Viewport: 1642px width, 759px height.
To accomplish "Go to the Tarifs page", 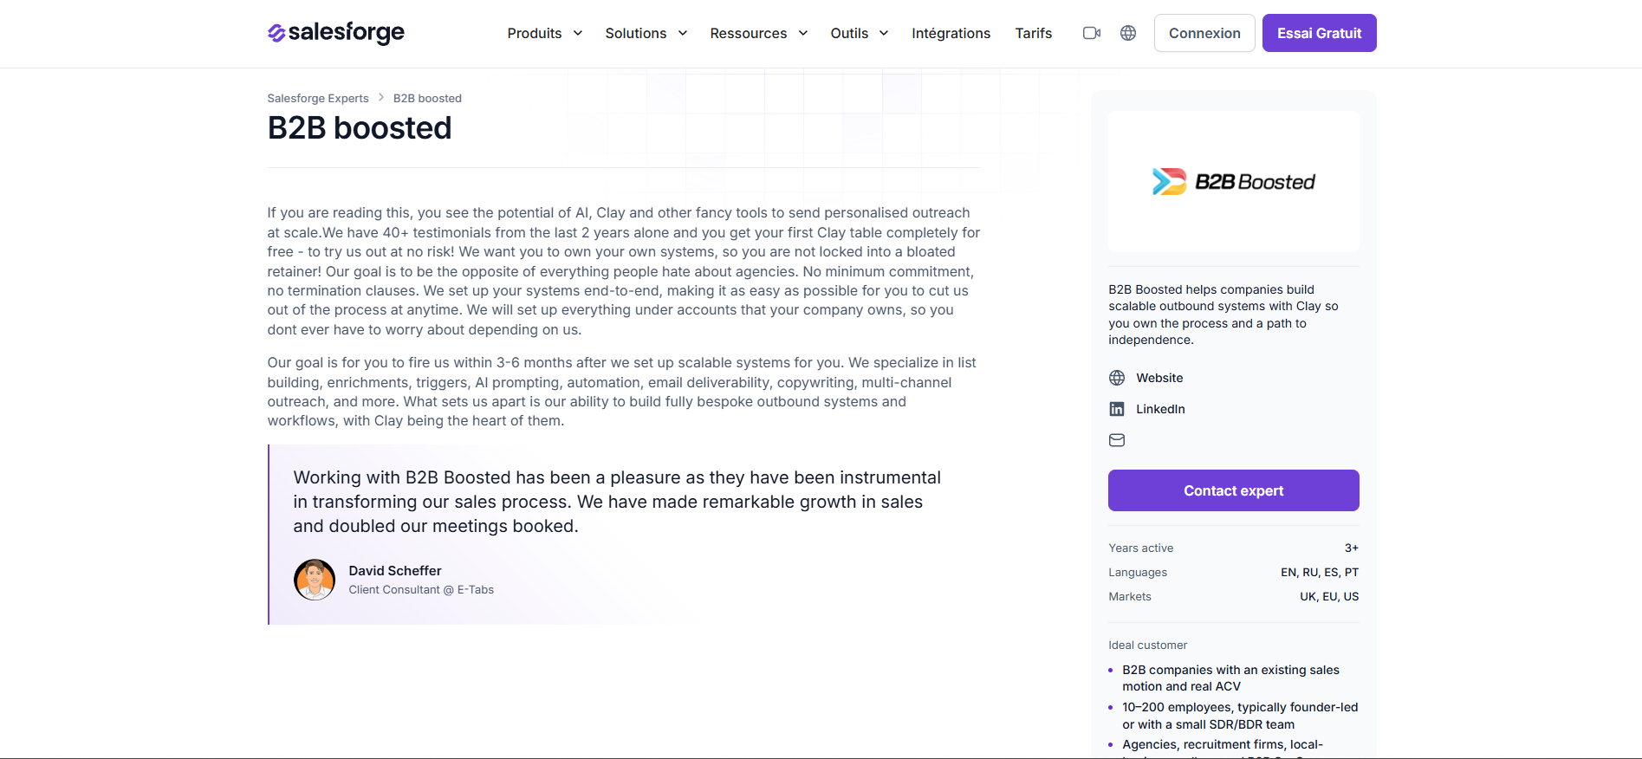I will 1034,33.
